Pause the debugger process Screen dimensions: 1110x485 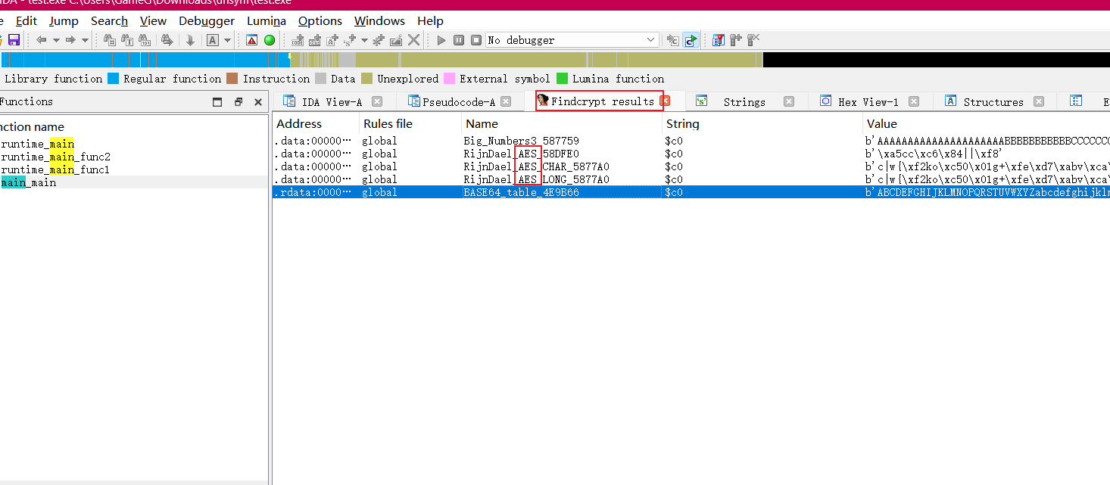tap(459, 40)
